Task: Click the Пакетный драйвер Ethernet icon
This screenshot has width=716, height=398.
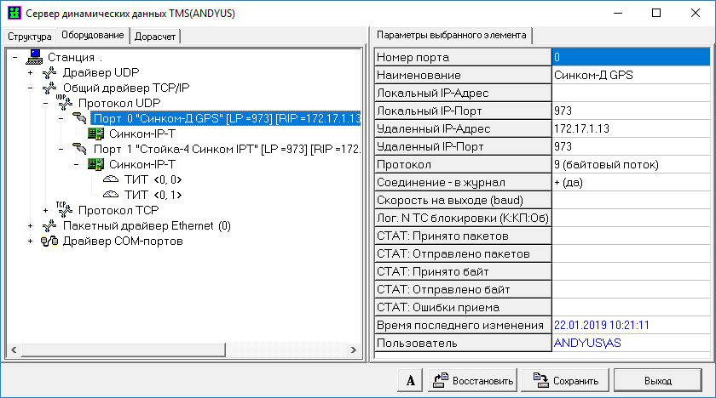Action: [50, 225]
